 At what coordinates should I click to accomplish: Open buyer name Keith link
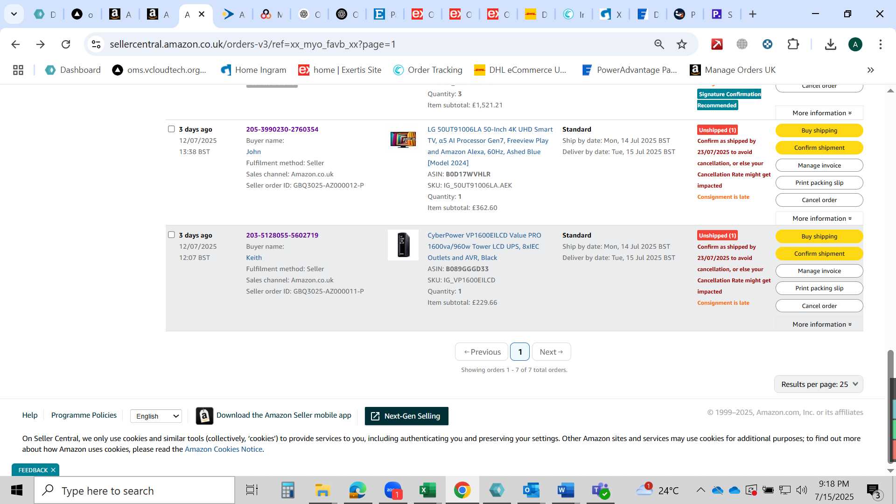point(254,258)
